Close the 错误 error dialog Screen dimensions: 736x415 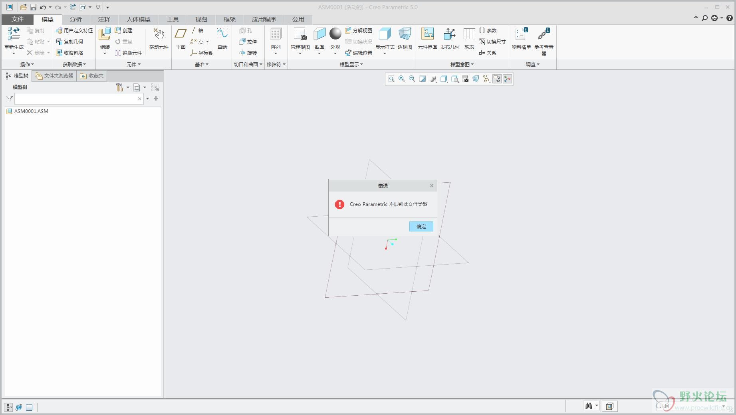click(432, 186)
